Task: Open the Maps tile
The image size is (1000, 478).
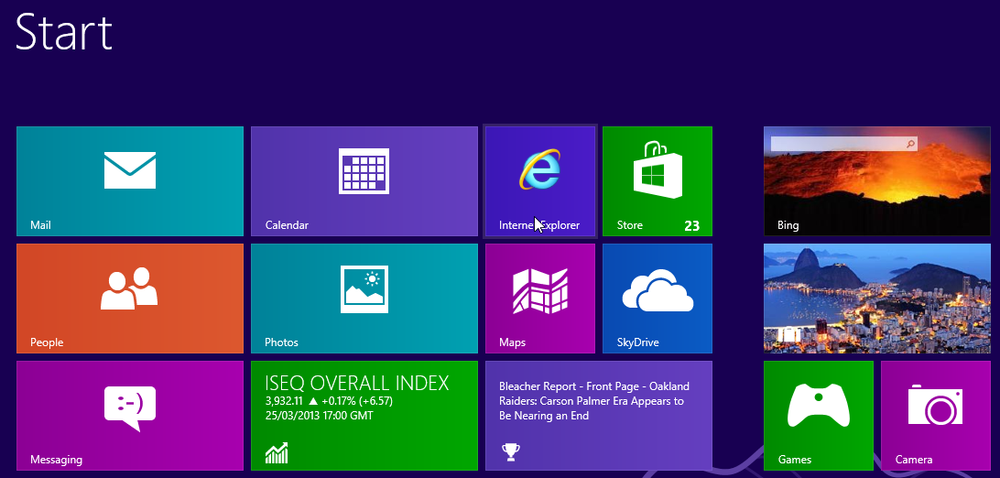Action: pos(540,299)
